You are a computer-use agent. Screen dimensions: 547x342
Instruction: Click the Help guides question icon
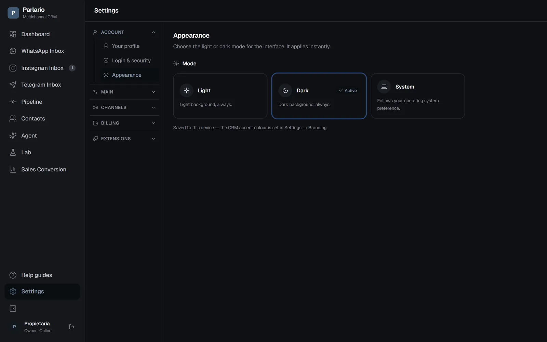pos(13,275)
